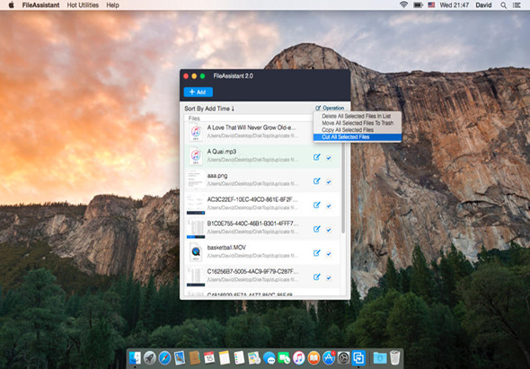Select the basketball.MOV file name

(x=226, y=248)
